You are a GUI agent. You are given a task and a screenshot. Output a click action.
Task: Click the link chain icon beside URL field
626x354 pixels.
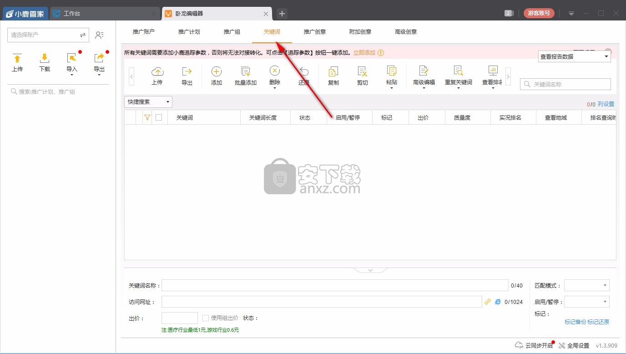[488, 302]
